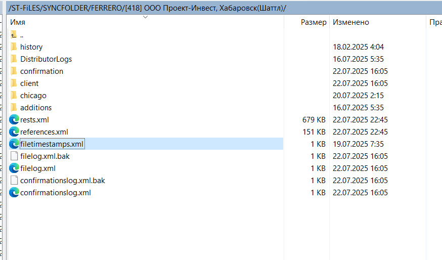The height and width of the screenshot is (260, 442).
Task: Select the 'confirmation' folder name
Action: pos(41,71)
